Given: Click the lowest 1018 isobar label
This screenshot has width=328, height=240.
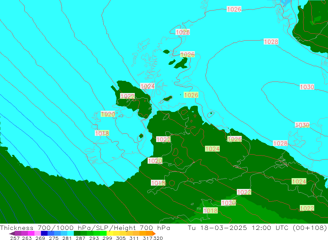Looking at the screenshot, I should 211,211.
